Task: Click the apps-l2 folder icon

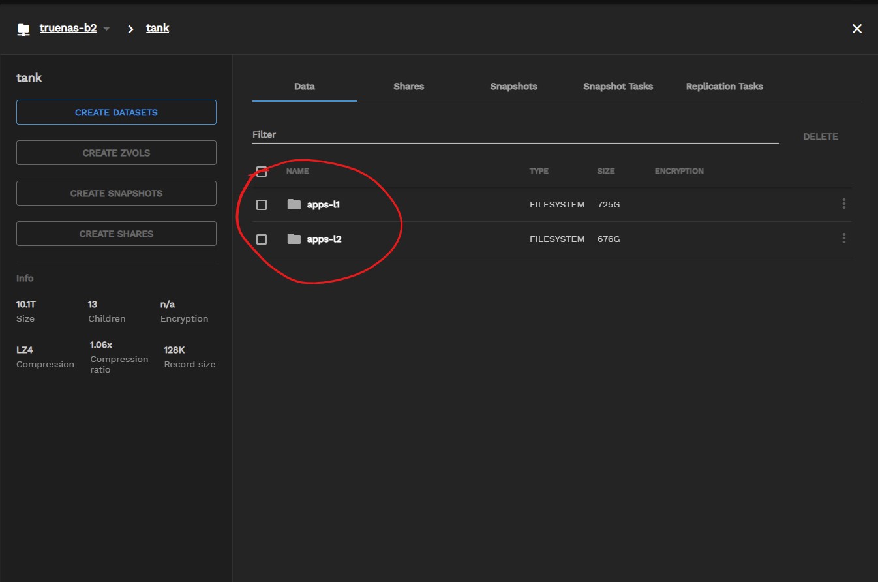Action: (x=294, y=239)
